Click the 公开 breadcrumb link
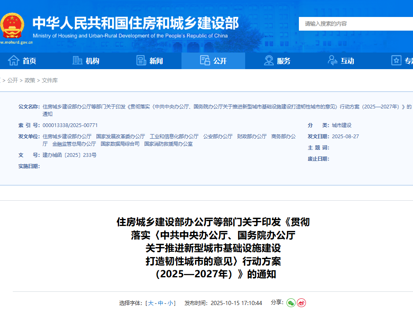This screenshot has height=310, width=413. pos(12,80)
